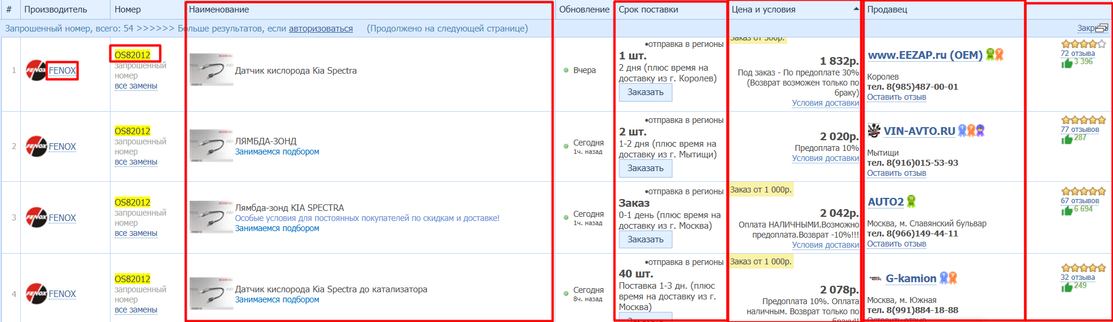The height and width of the screenshot is (322, 1113).
Task: Open the 67 отзывов reviews link
Action: [x=1080, y=201]
